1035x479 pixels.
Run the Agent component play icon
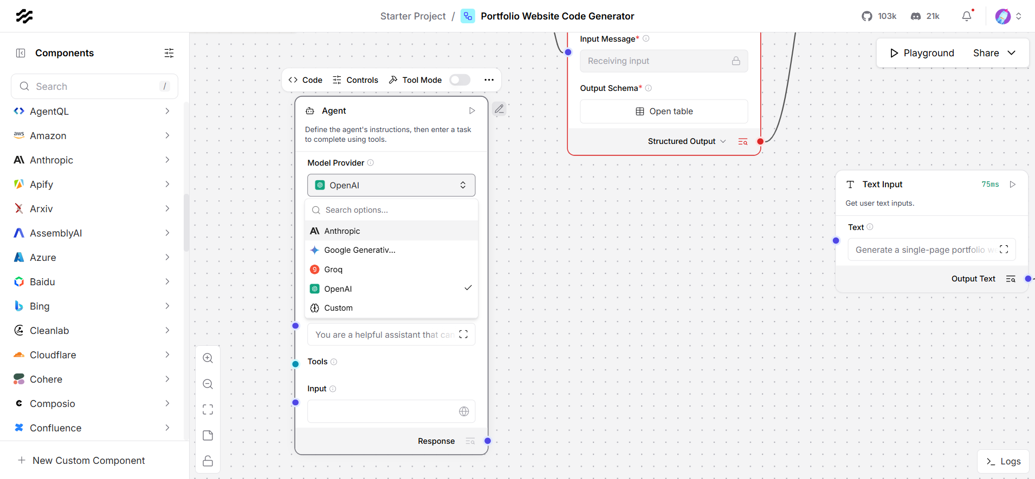coord(472,110)
